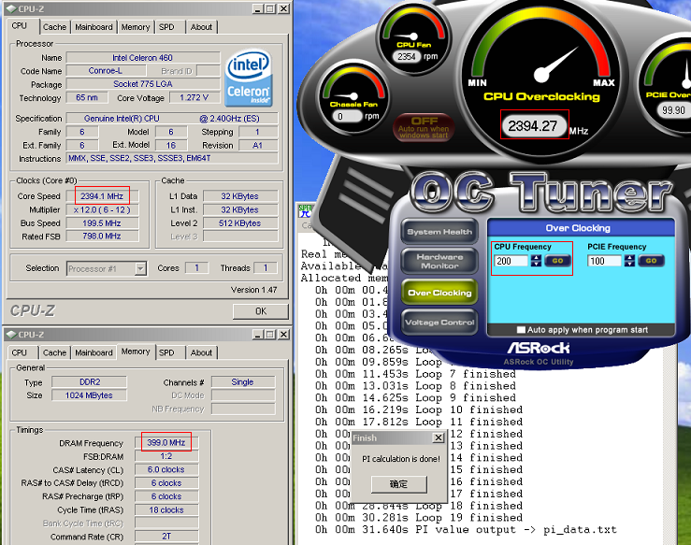Viewport: 691px width, 545px height.
Task: Click Rated FSB value 798.0 MHz
Action: tap(102, 237)
